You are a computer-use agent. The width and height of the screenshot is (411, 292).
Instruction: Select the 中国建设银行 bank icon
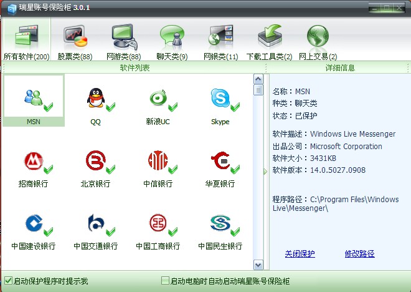(34, 223)
